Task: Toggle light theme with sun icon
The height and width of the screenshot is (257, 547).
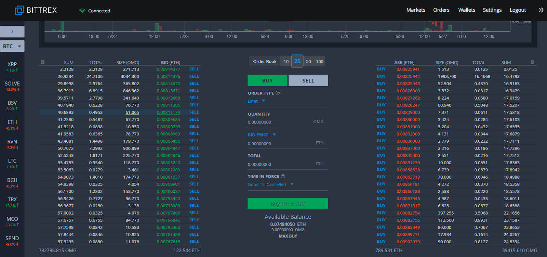Action: (541, 10)
